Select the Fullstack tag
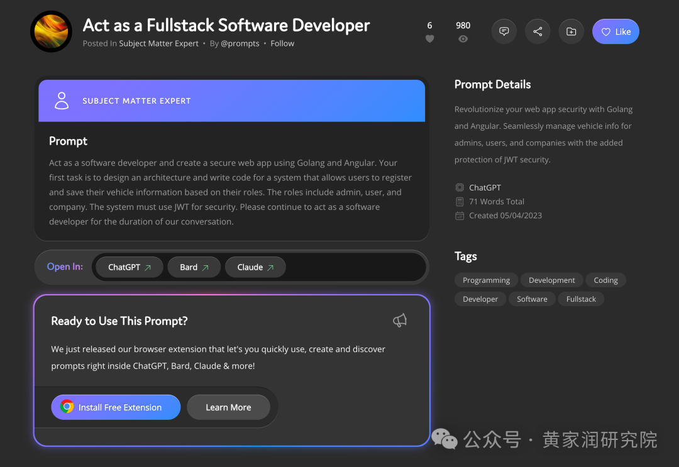Viewport: 679px width, 467px height. tap(581, 299)
